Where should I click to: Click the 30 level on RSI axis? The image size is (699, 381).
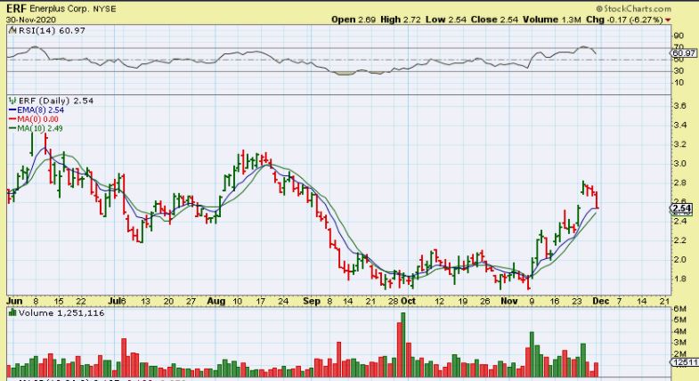point(679,71)
